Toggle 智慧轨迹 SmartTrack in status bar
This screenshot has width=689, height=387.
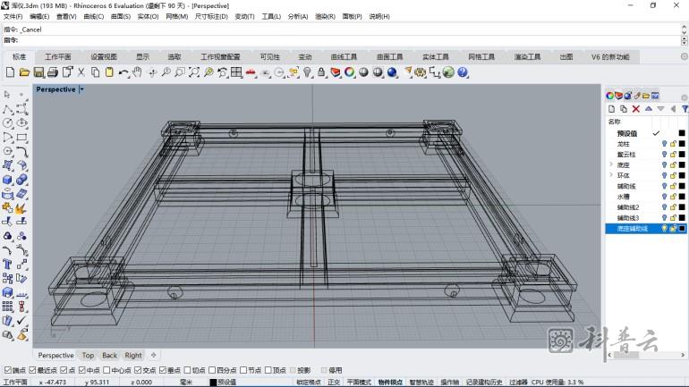421,383
